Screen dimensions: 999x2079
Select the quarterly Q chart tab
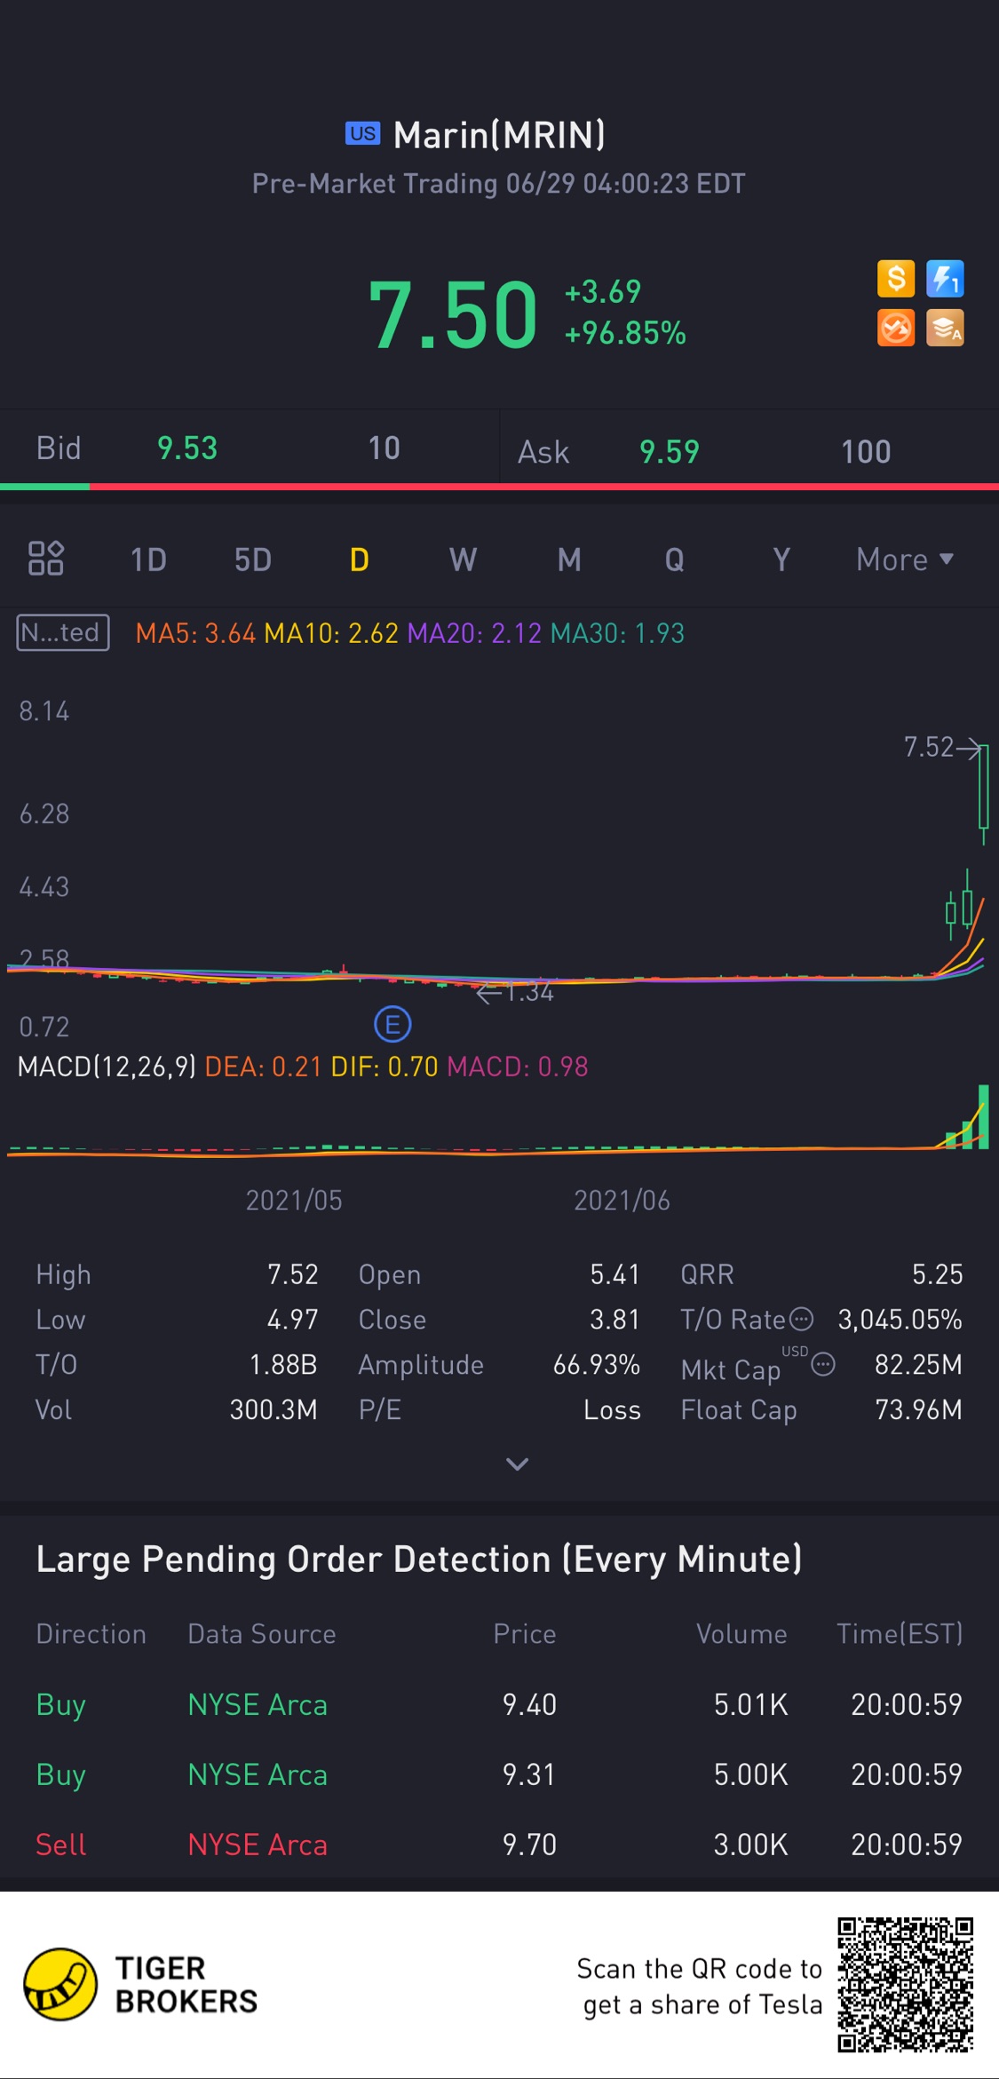click(x=675, y=559)
